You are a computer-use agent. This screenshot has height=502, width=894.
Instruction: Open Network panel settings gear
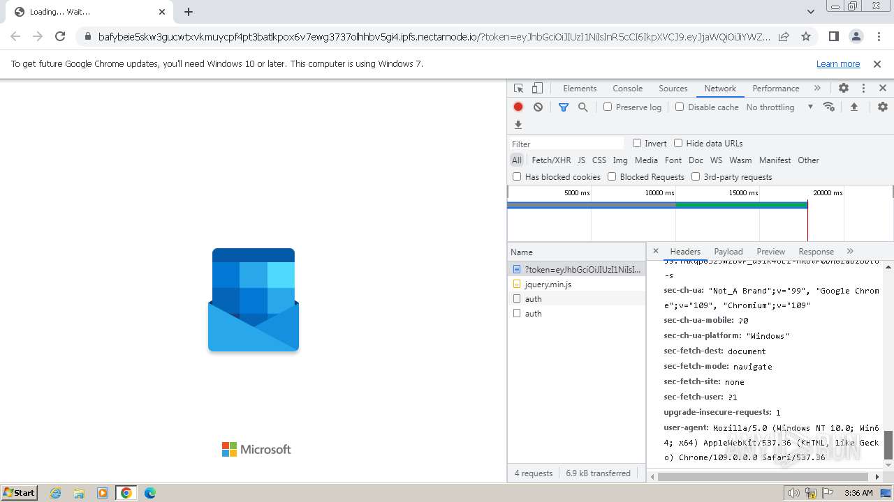(x=883, y=107)
